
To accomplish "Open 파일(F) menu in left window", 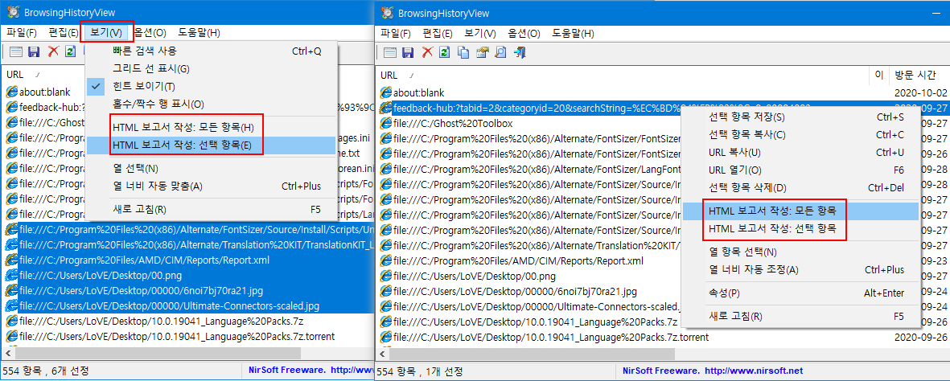I will point(22,32).
